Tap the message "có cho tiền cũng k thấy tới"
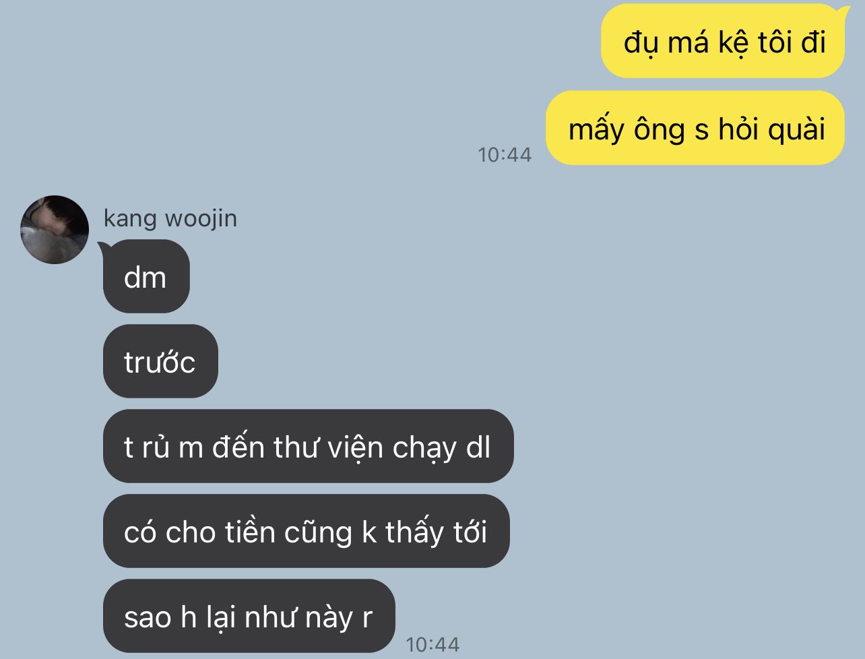The height and width of the screenshot is (659, 865). click(306, 531)
